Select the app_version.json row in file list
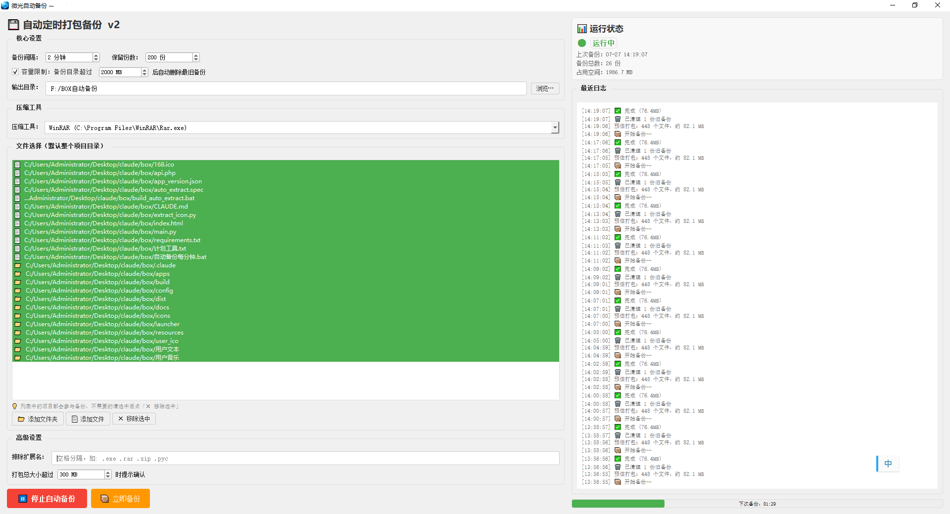 (x=285, y=181)
